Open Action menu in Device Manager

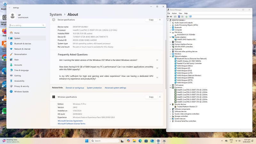174,13
